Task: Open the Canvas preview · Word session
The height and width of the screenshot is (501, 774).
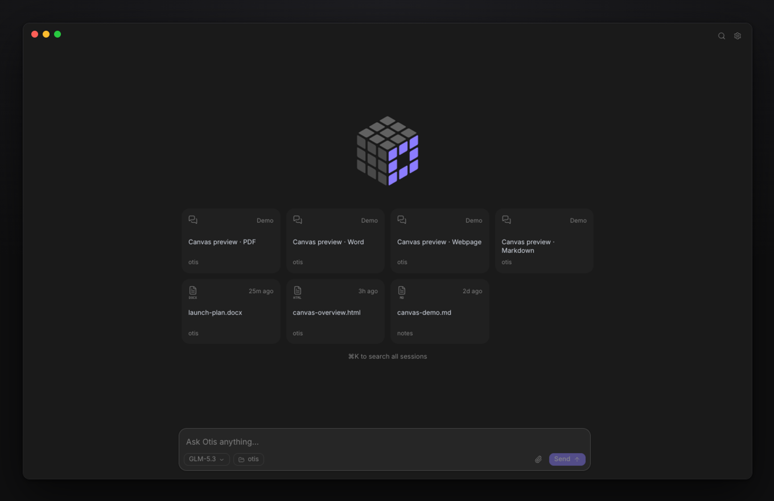Action: pyautogui.click(x=335, y=241)
